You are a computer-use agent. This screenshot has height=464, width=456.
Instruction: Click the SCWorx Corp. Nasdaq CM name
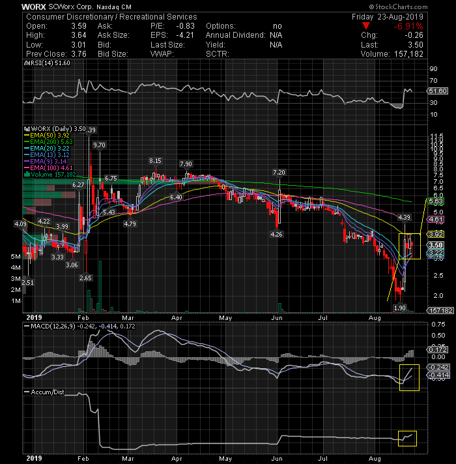point(90,7)
